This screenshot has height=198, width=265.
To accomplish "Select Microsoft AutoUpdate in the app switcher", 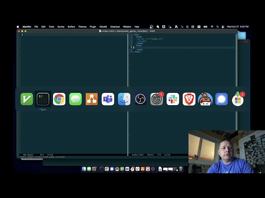I will click(238, 99).
